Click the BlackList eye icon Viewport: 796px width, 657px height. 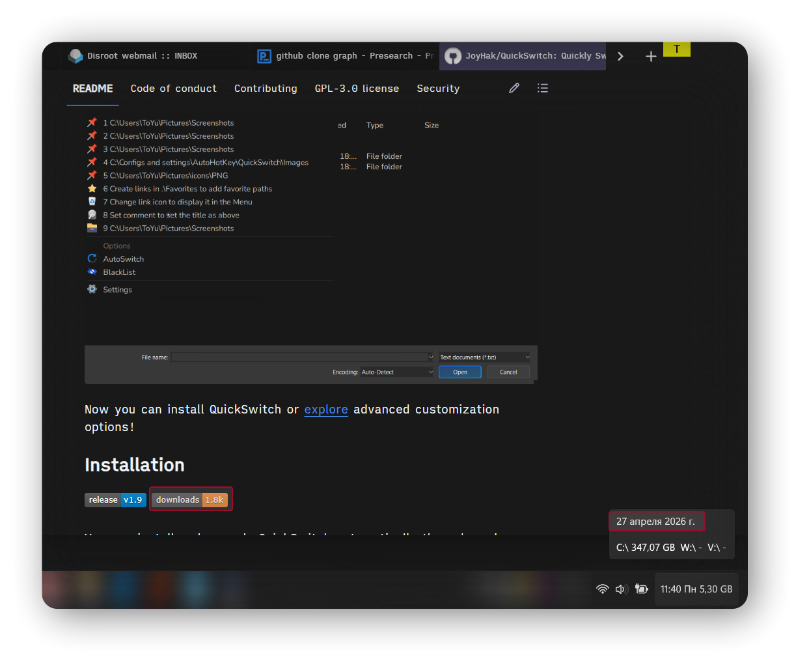(x=92, y=272)
